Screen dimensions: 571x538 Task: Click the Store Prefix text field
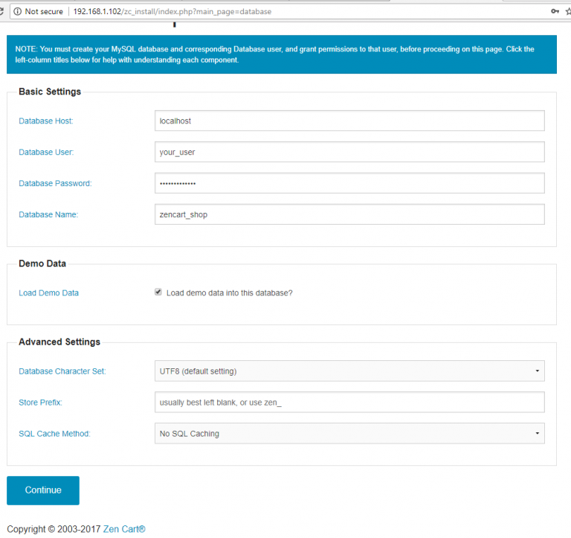[349, 403]
